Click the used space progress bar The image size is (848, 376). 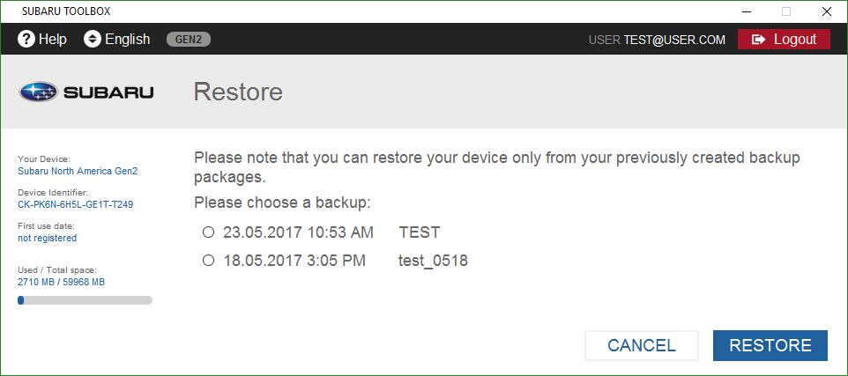(x=85, y=300)
